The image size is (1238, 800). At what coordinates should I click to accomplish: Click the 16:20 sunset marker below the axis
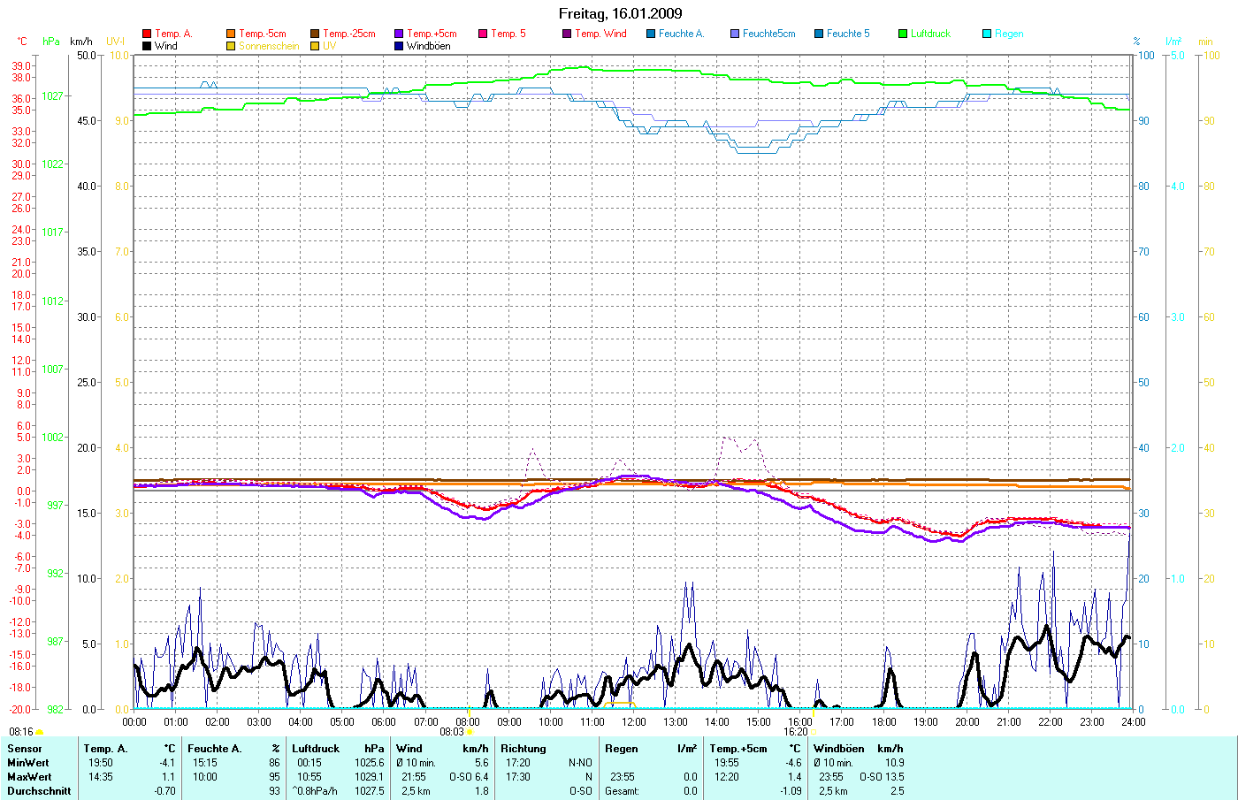point(795,732)
